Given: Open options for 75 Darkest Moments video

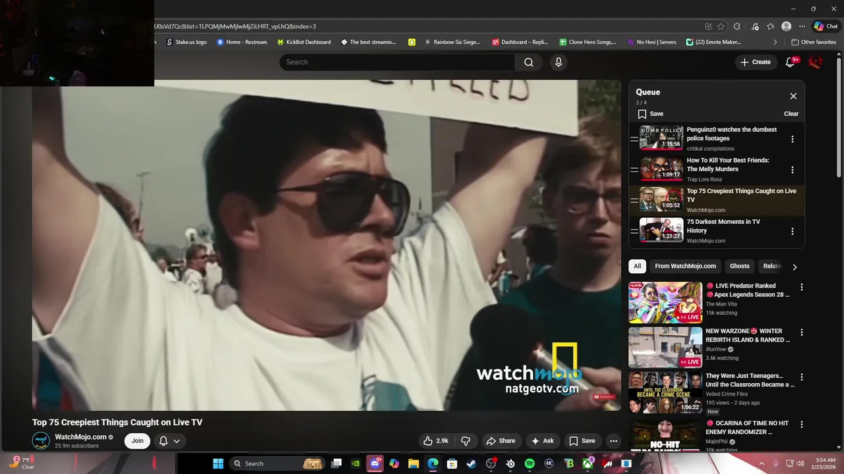Looking at the screenshot, I should point(793,231).
